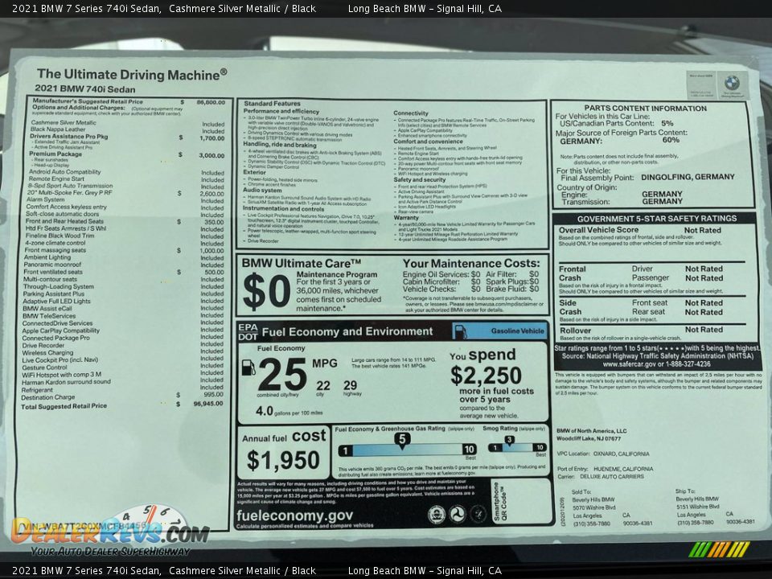Screen dimensions: 772x579
Task: Click total price 96,945.00
Action: (208, 403)
